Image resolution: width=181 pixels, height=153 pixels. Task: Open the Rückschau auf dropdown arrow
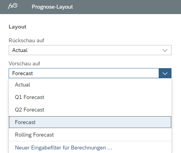tap(165, 50)
